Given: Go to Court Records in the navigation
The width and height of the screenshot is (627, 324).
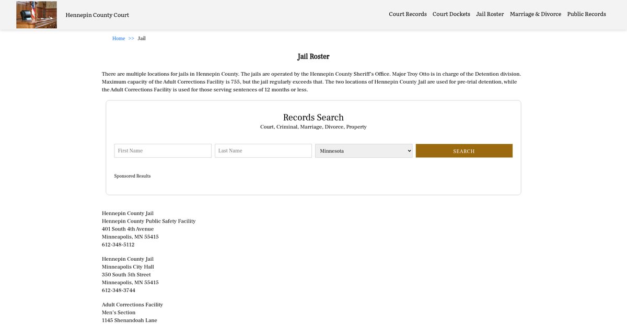Looking at the screenshot, I should tap(408, 14).
